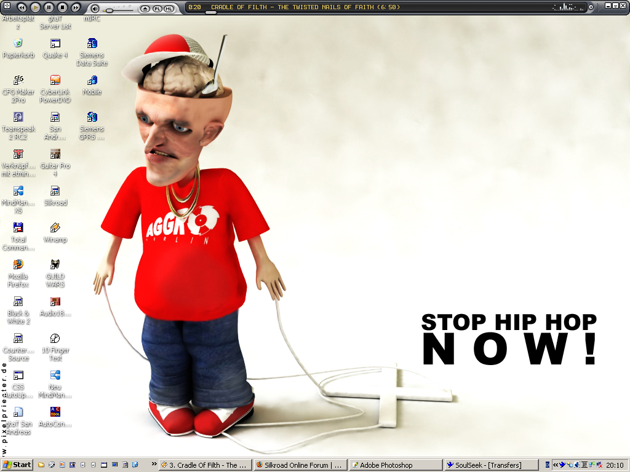Stop playback in the Winamp bar
The image size is (630, 472).
tap(62, 7)
